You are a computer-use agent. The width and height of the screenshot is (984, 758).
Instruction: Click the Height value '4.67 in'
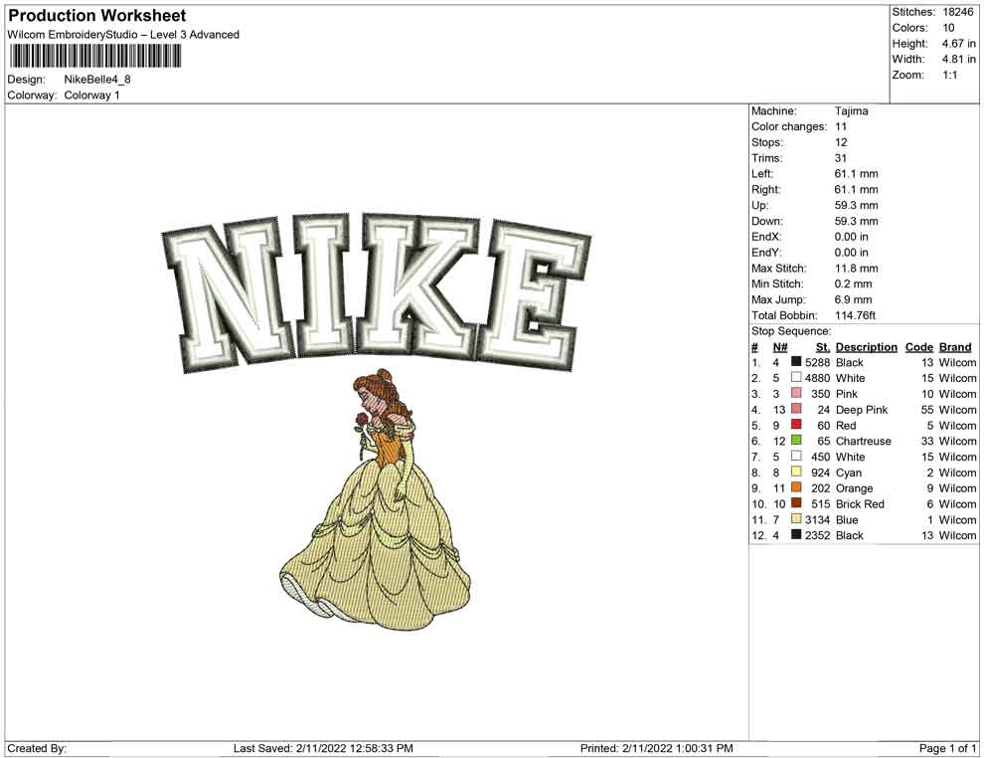click(958, 44)
